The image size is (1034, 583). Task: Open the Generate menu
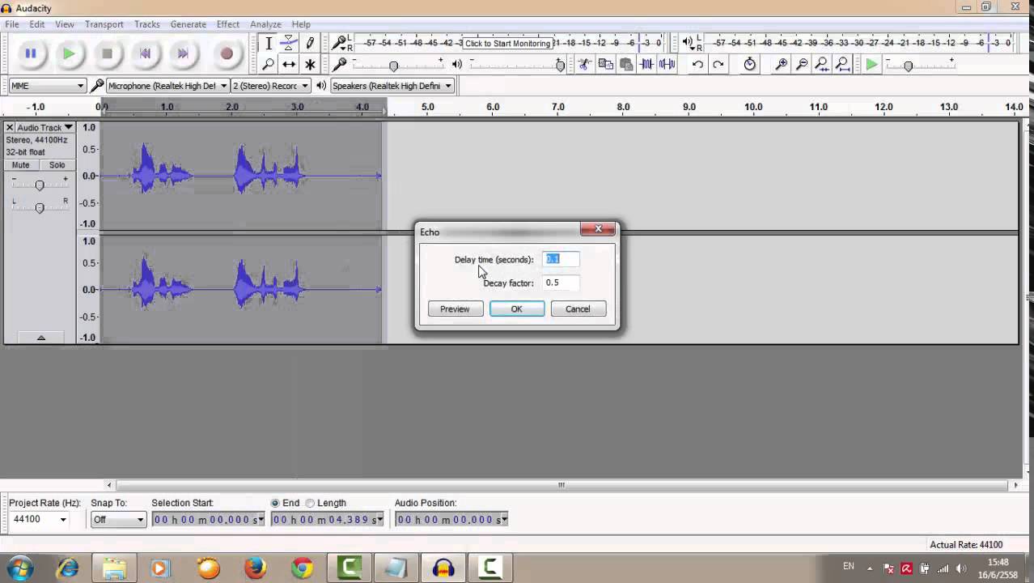pos(189,24)
